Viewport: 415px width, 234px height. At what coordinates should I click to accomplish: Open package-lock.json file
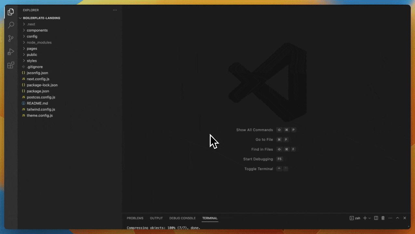[42, 85]
